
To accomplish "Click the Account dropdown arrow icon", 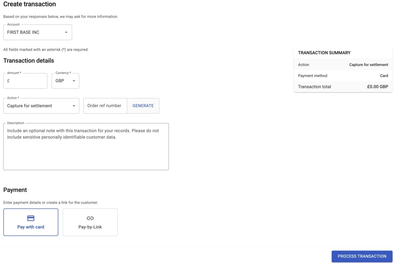I will tap(66, 32).
